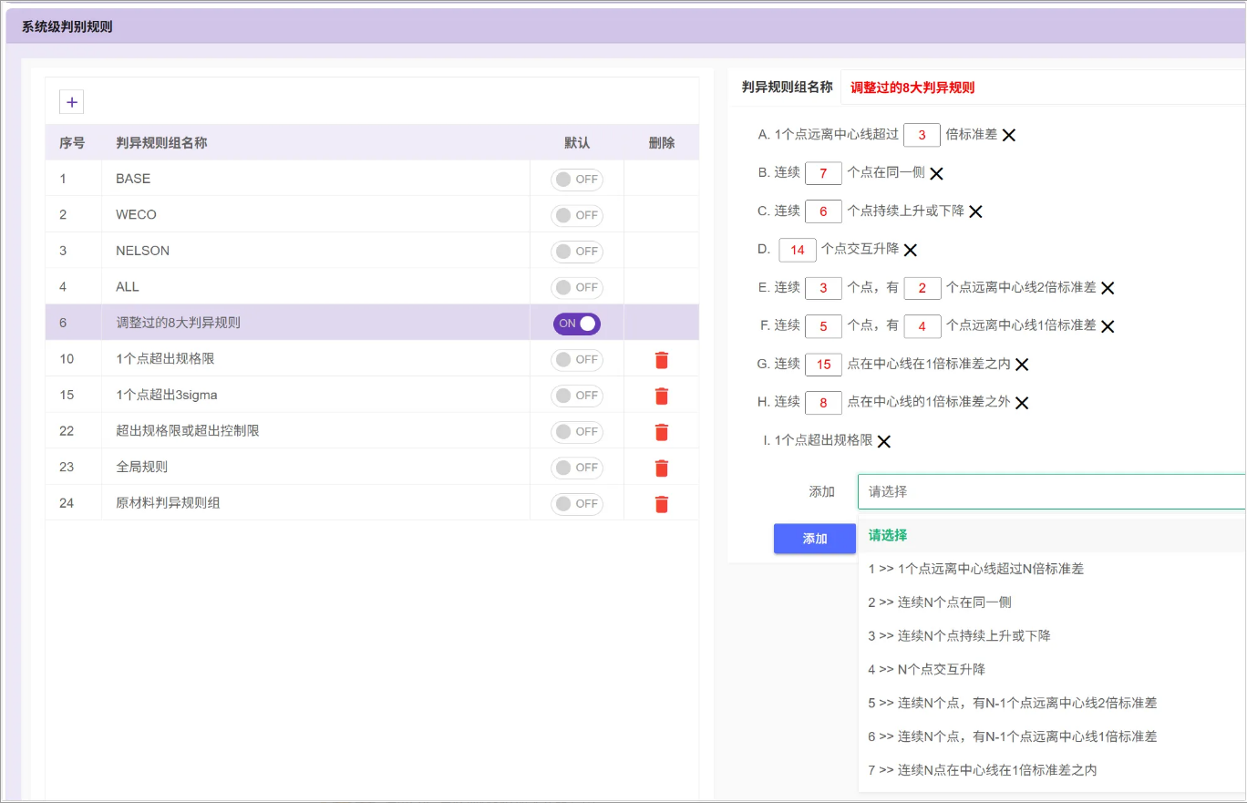This screenshot has width=1247, height=803.
Task: Remove rule A with its X icon
Action: 1008,135
